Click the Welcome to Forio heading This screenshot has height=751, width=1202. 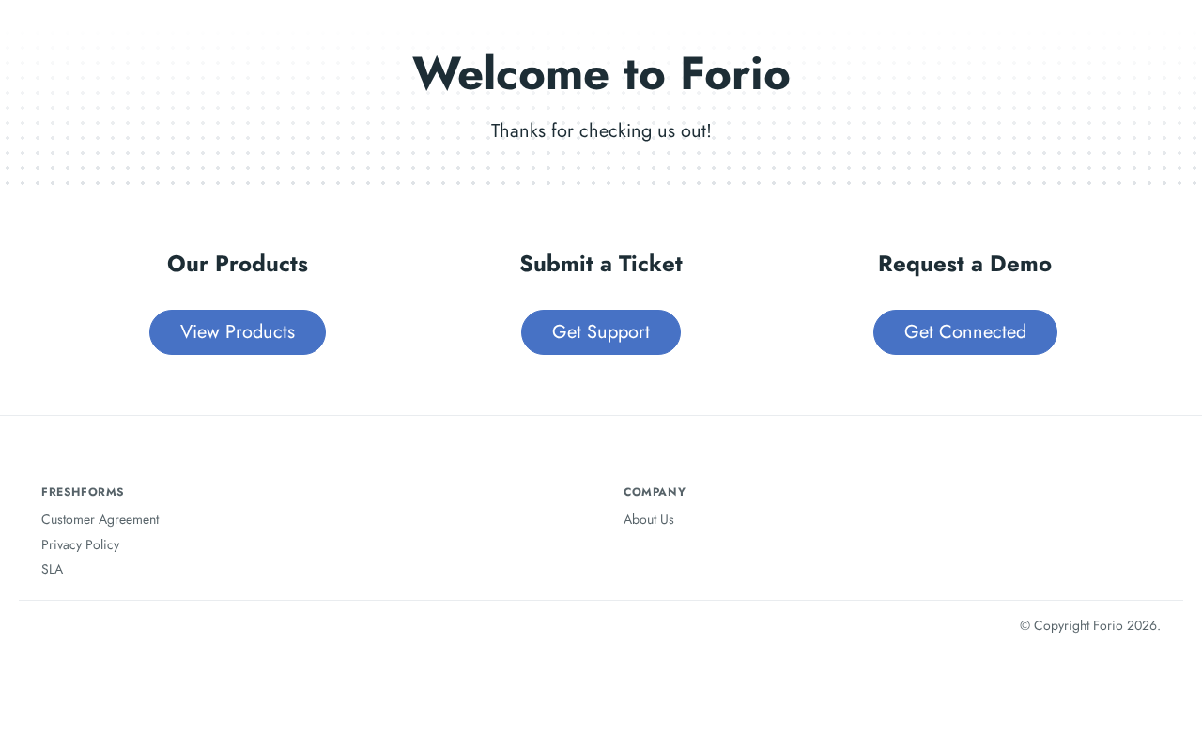pyautogui.click(x=601, y=73)
